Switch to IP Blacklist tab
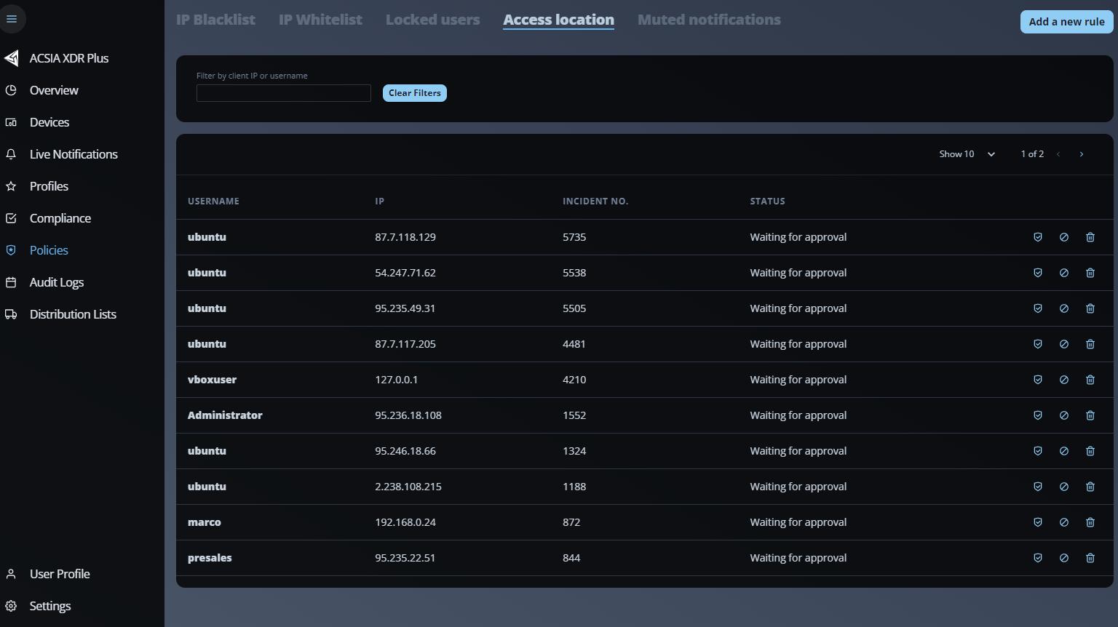The width and height of the screenshot is (1118, 627). [x=215, y=20]
